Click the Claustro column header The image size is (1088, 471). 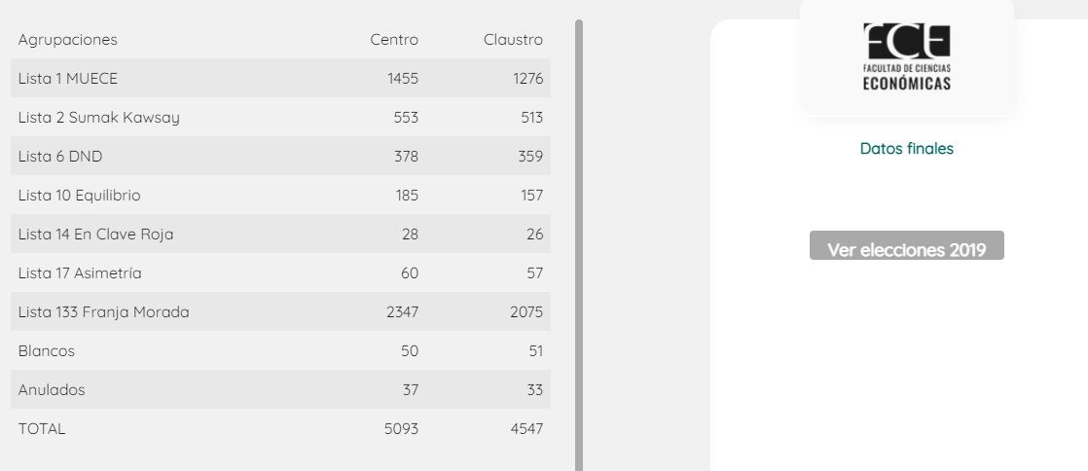(513, 40)
